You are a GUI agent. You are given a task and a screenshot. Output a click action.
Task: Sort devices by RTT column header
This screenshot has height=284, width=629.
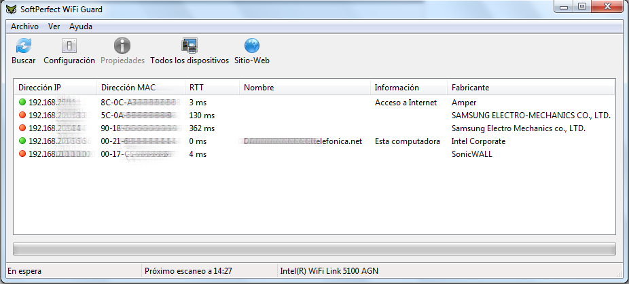coord(196,88)
